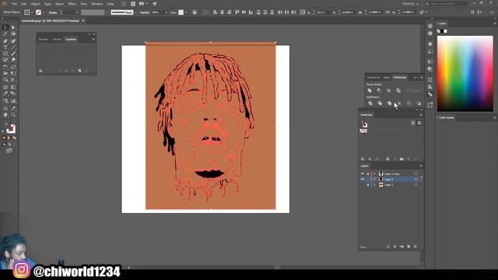Click the Opacity input field
Image resolution: width=498 pixels, height=280 pixels.
(x=157, y=12)
